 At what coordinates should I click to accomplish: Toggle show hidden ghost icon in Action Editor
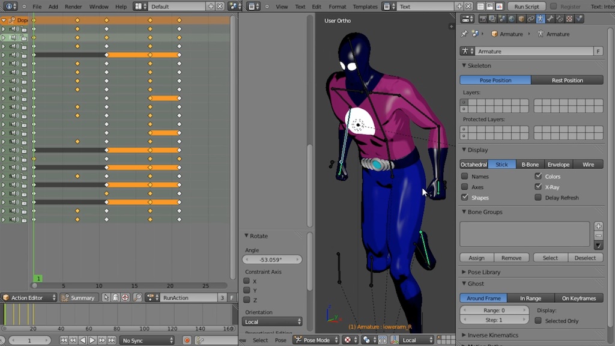coord(115,298)
